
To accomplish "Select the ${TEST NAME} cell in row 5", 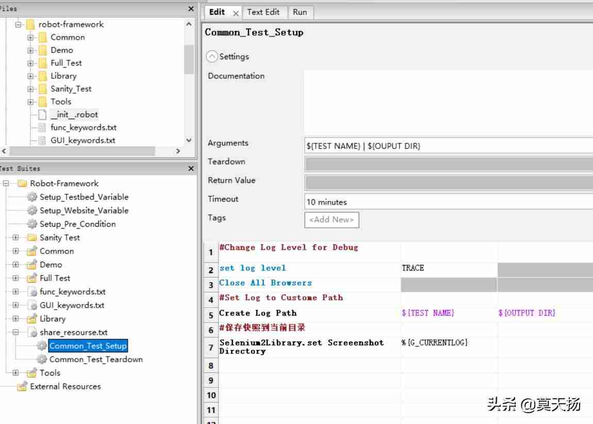I will point(449,314).
